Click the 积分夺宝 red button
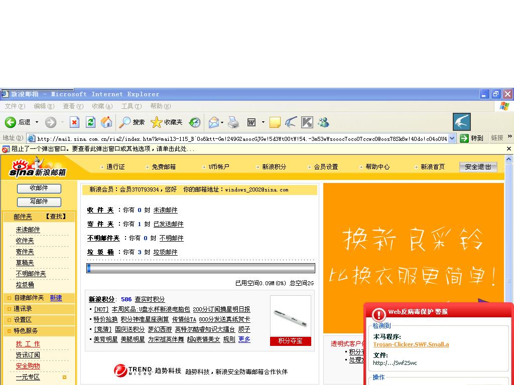This screenshot has width=514, height=385. (291, 341)
